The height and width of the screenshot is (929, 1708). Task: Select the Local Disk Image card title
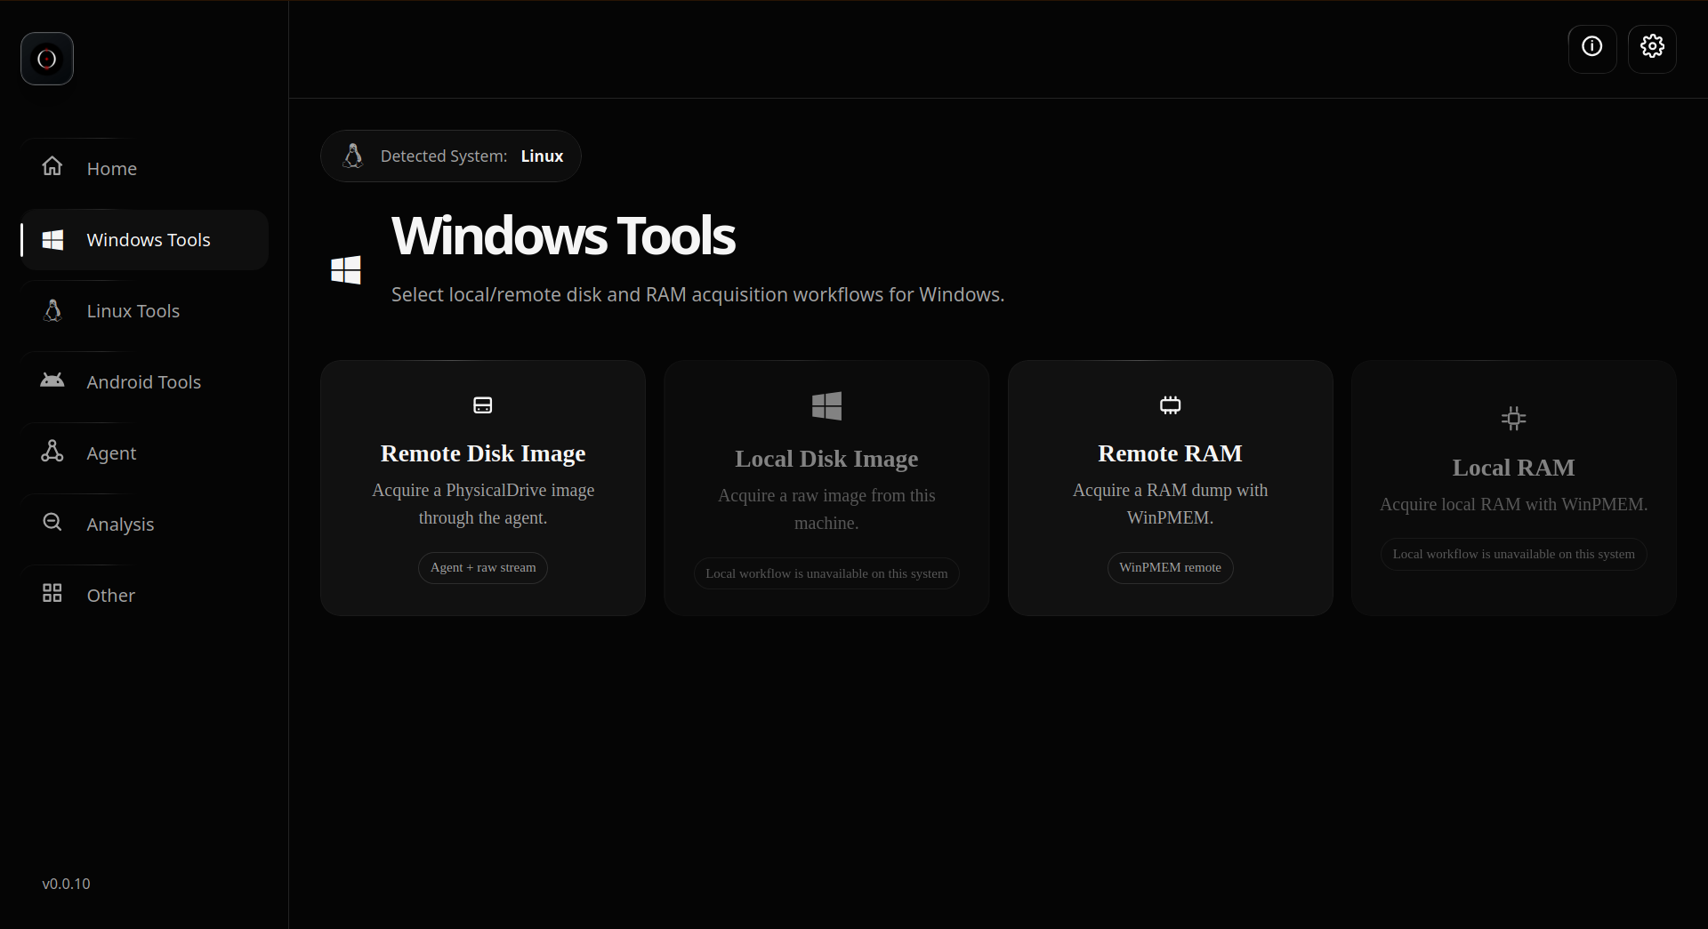pyautogui.click(x=826, y=459)
